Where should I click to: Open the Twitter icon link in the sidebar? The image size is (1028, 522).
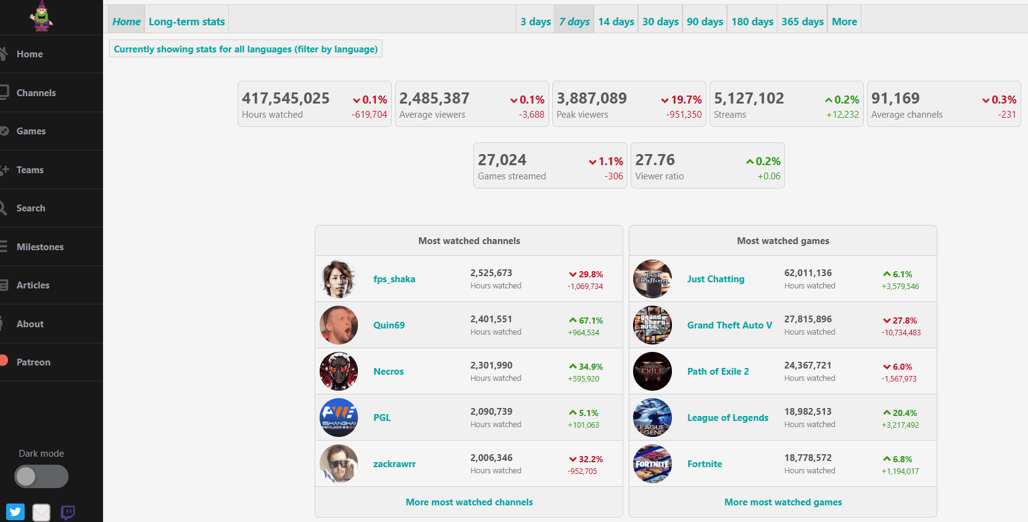(x=15, y=512)
